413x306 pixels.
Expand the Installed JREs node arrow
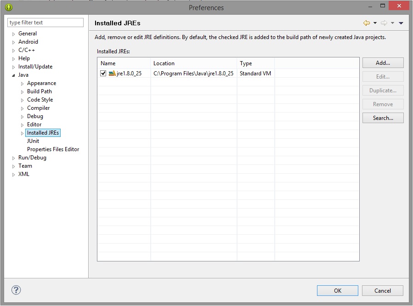pyautogui.click(x=22, y=133)
